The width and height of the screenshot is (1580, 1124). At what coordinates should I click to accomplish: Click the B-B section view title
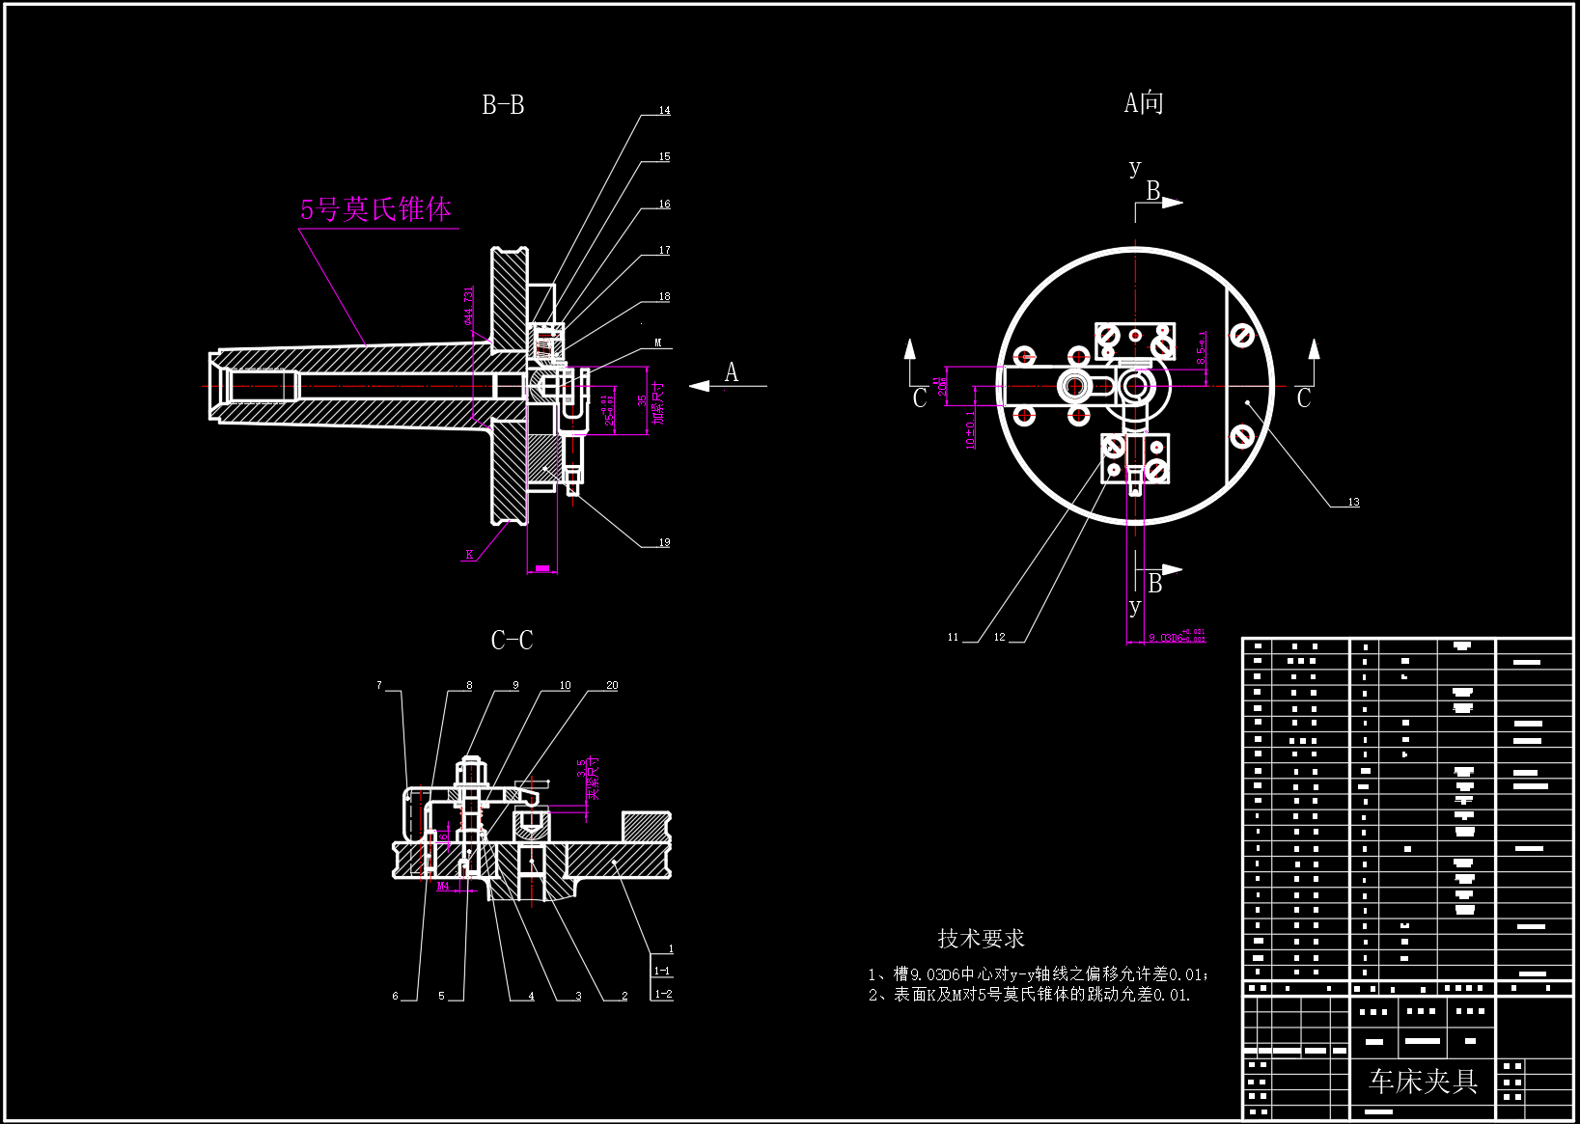click(x=503, y=105)
